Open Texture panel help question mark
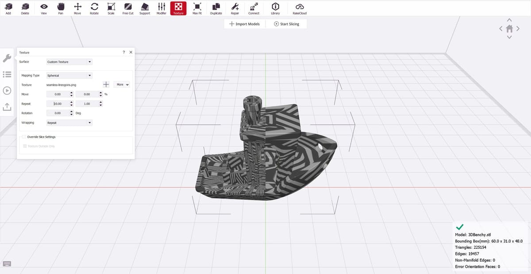Screen dimensions: 531x274 [x=123, y=52]
